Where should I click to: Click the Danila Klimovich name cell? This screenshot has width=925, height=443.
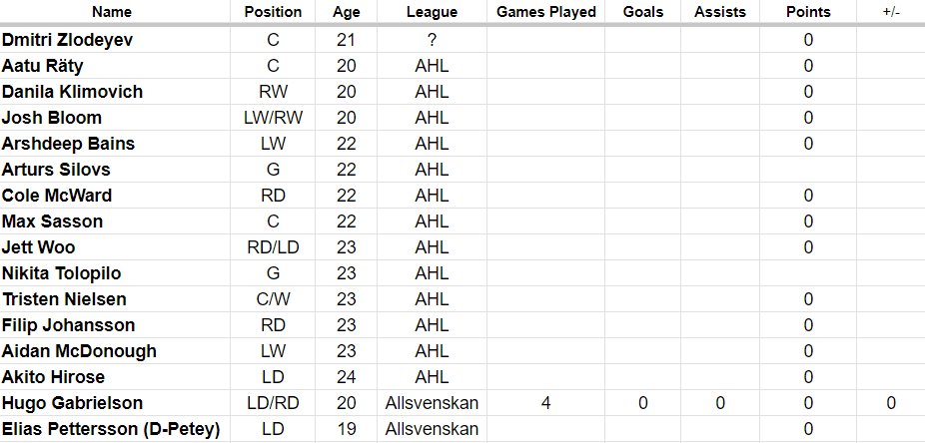coord(72,92)
